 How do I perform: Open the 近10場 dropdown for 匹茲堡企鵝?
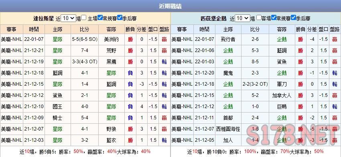point(242,18)
